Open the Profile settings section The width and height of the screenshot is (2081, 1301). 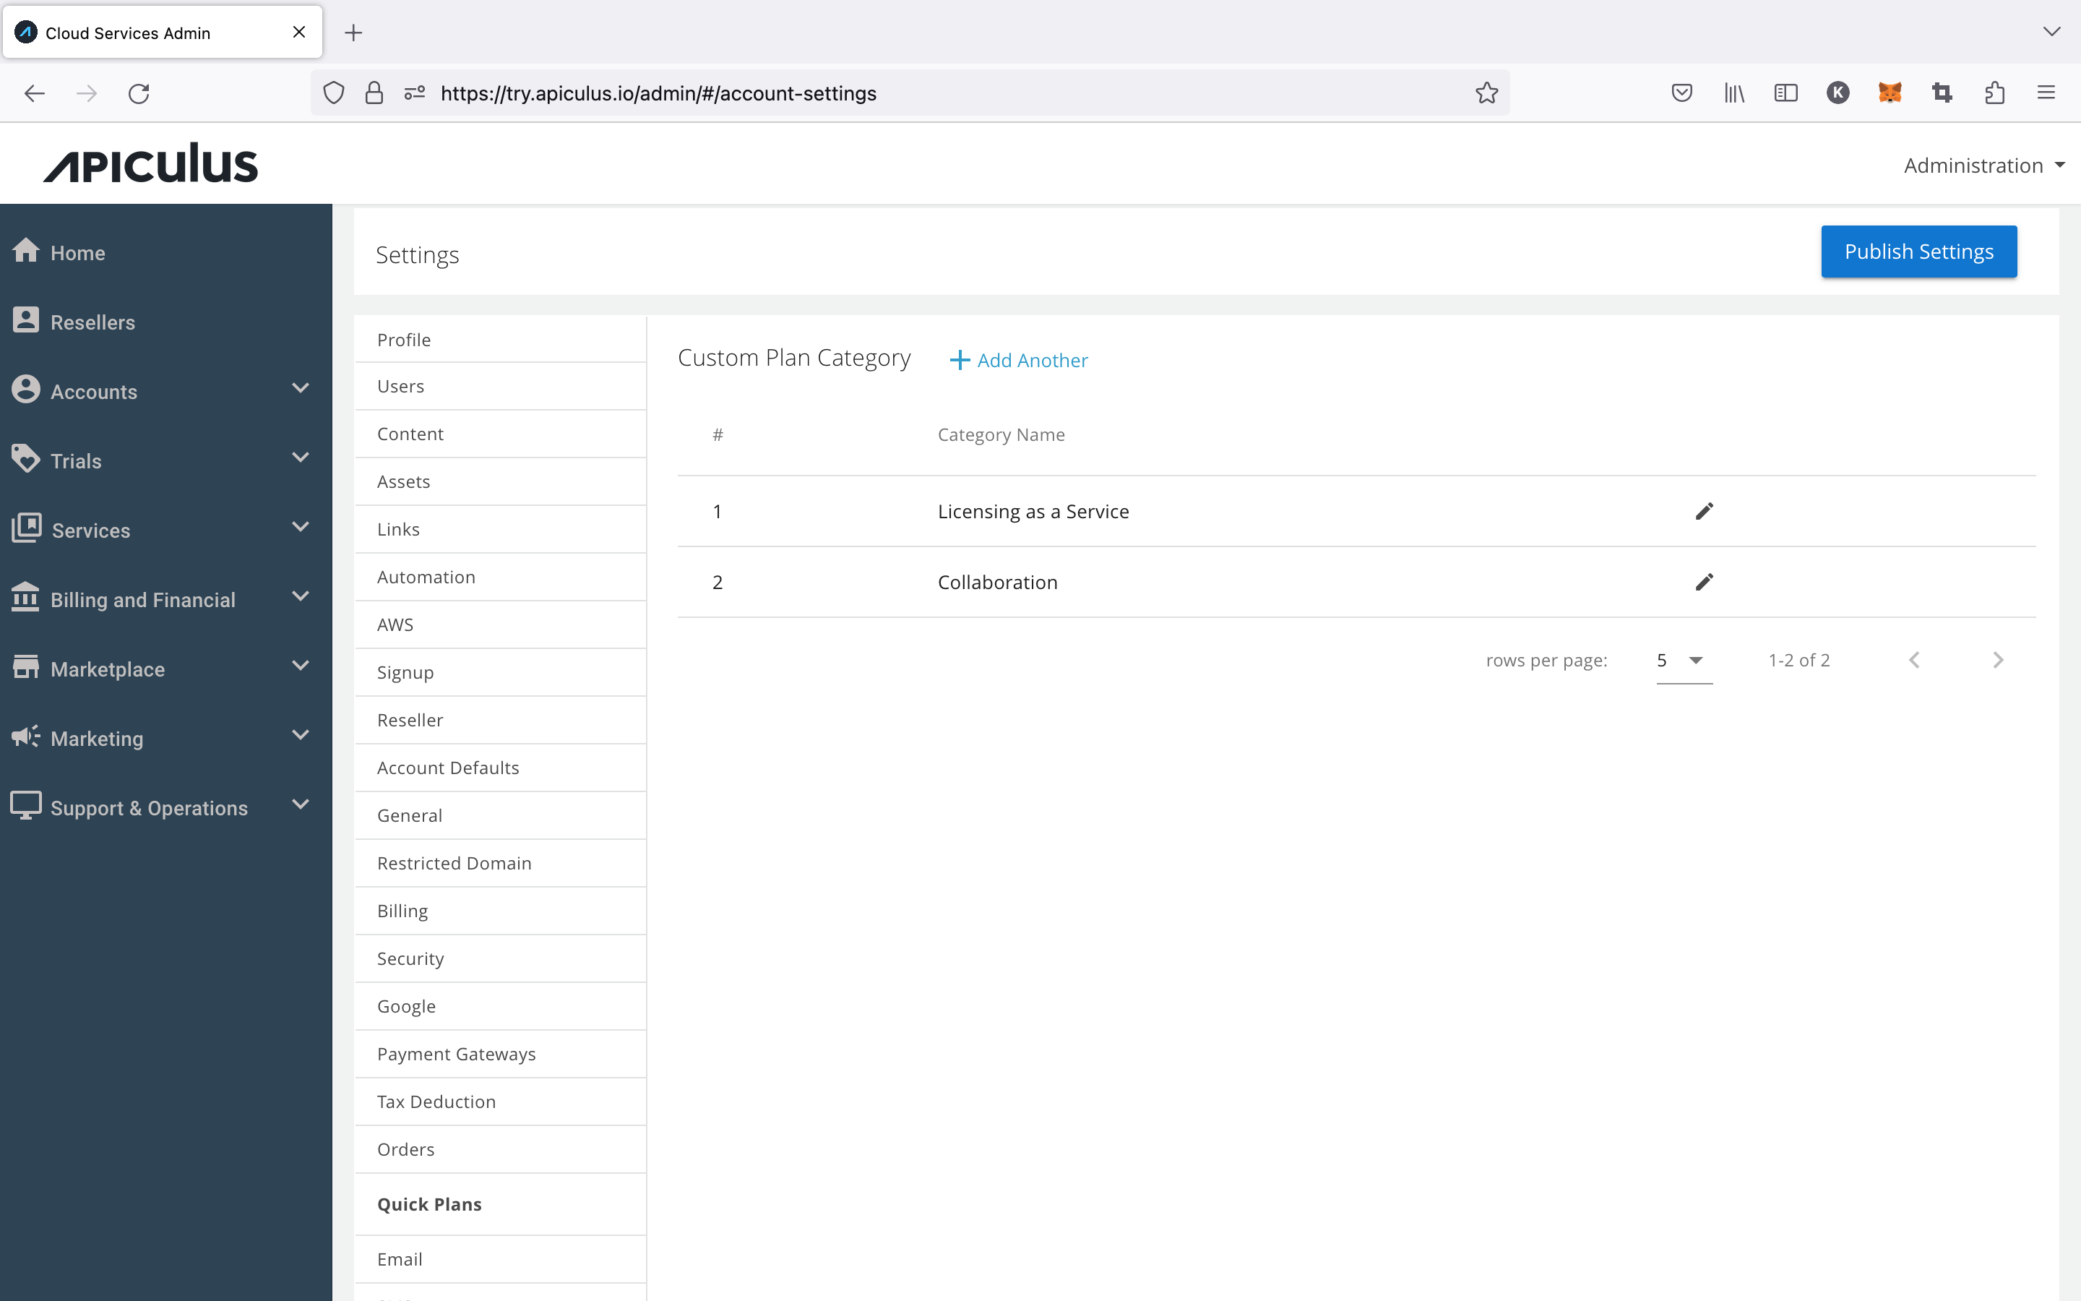tap(403, 338)
